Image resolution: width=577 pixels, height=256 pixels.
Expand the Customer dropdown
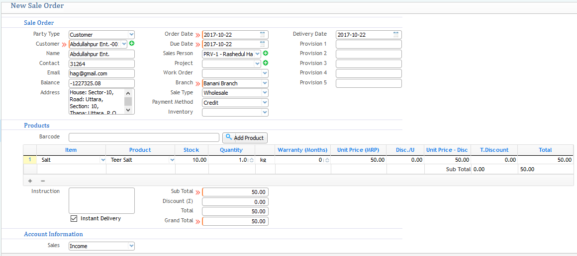click(124, 44)
